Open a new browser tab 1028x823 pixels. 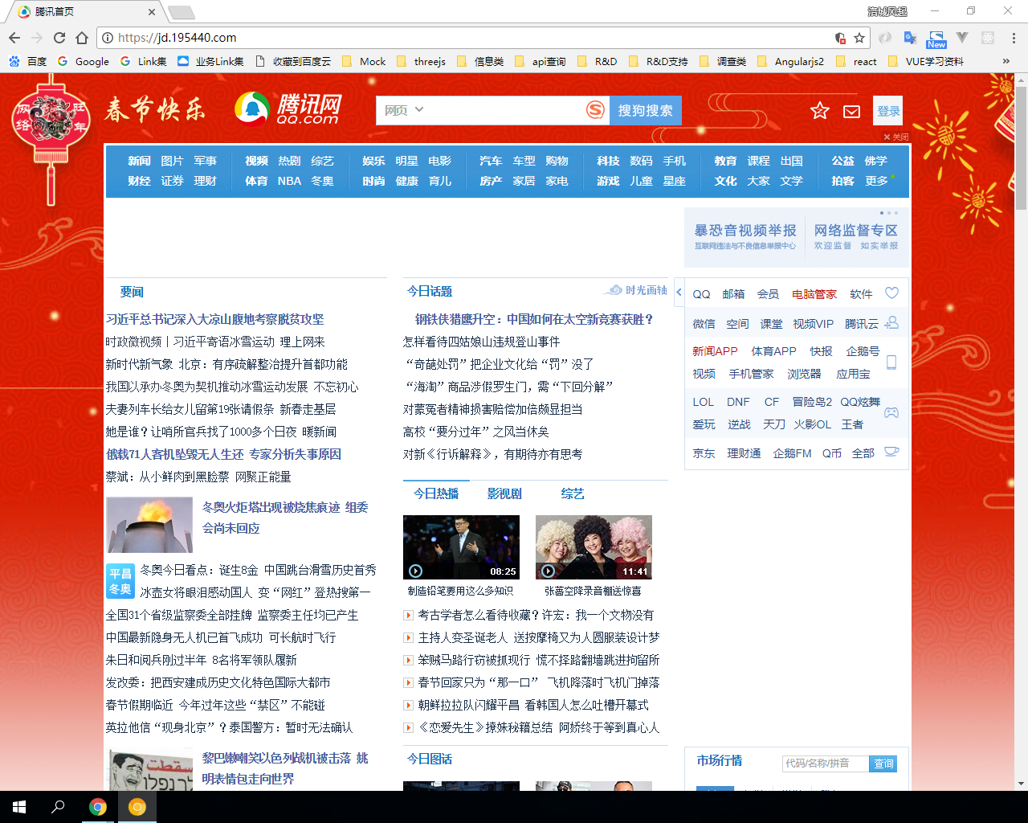[x=182, y=12]
